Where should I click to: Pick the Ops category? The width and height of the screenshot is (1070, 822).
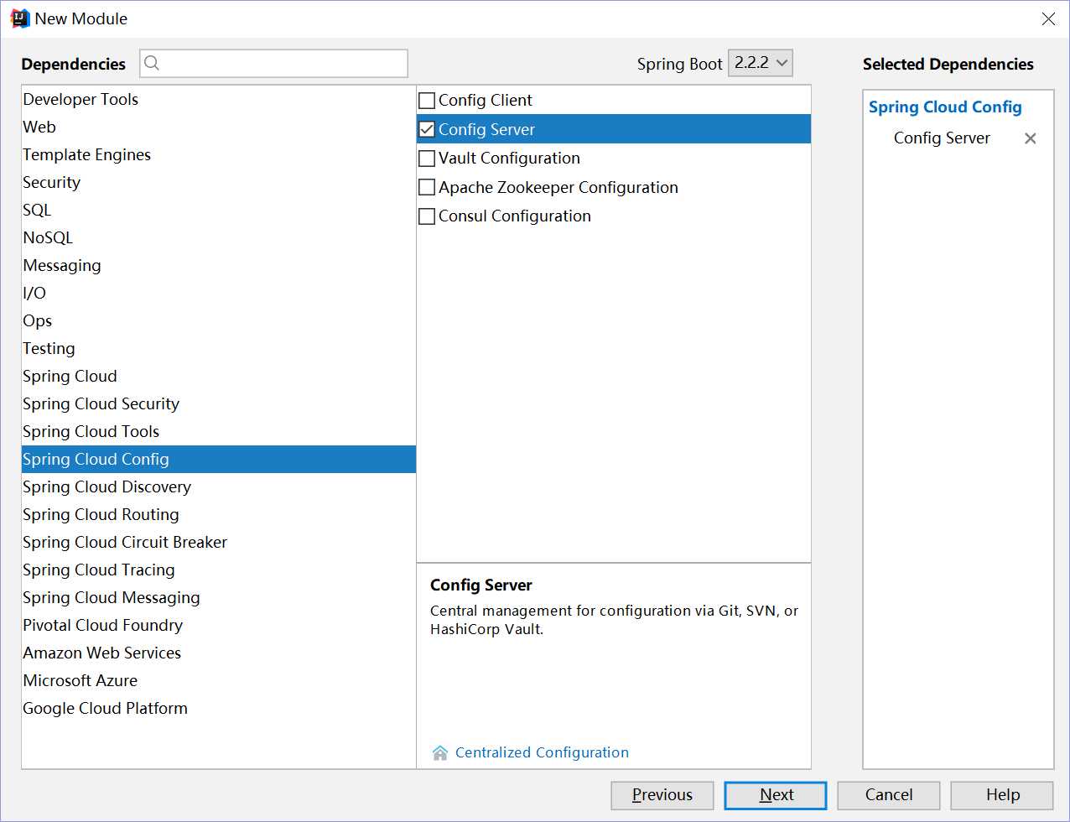(219, 320)
